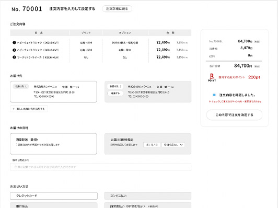Choose the お届け日時を指定 delivery option
Image resolution: width=278 pixels, height=208 pixels.
(x=148, y=144)
